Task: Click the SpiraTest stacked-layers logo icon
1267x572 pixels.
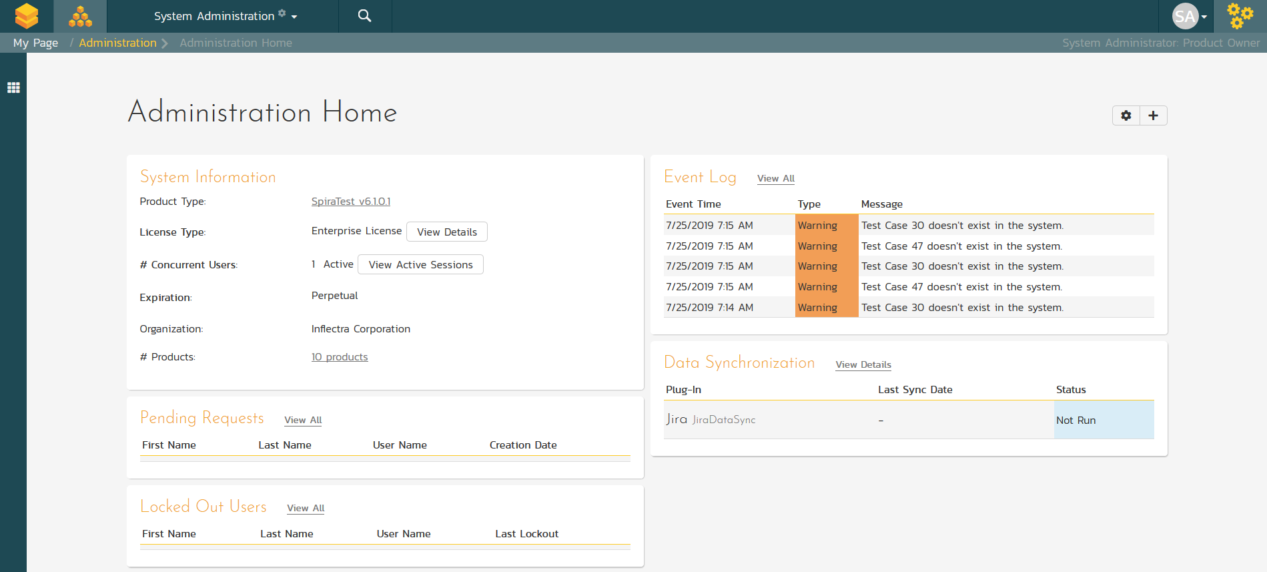Action: (27, 16)
